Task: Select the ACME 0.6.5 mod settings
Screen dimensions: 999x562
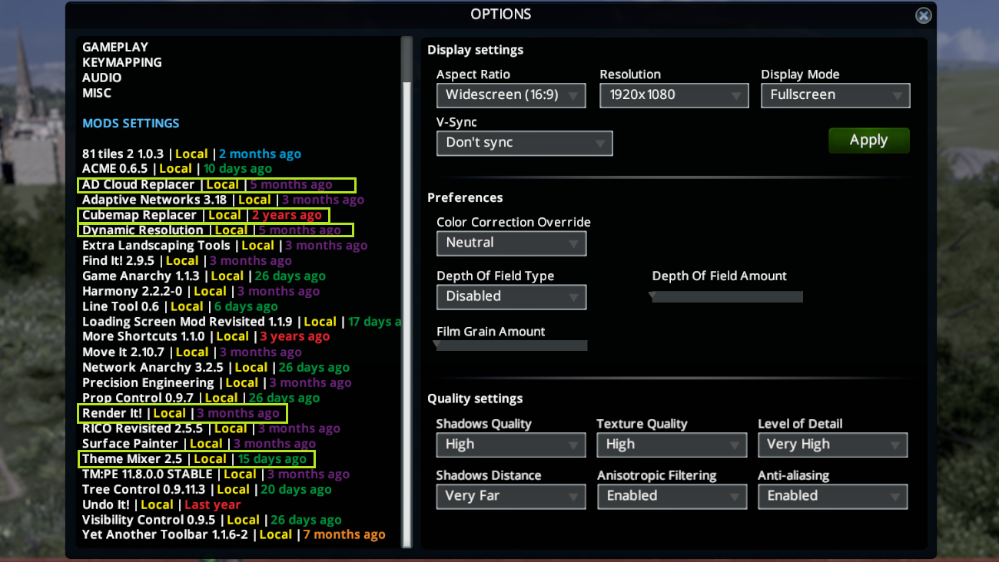Action: pyautogui.click(x=177, y=169)
